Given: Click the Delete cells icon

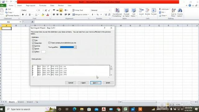Looking at the screenshot, I should click(147, 11).
